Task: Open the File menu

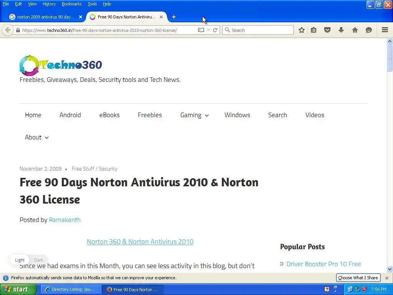Action: point(6,4)
